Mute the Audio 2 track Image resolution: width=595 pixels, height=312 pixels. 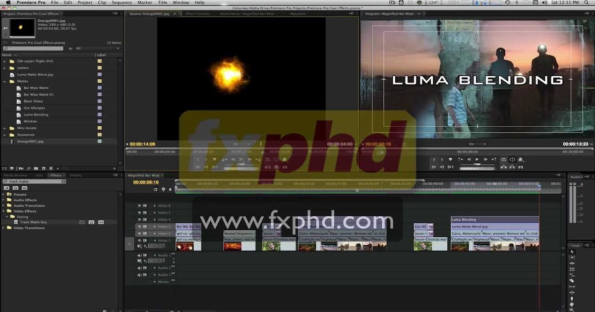[x=139, y=268]
